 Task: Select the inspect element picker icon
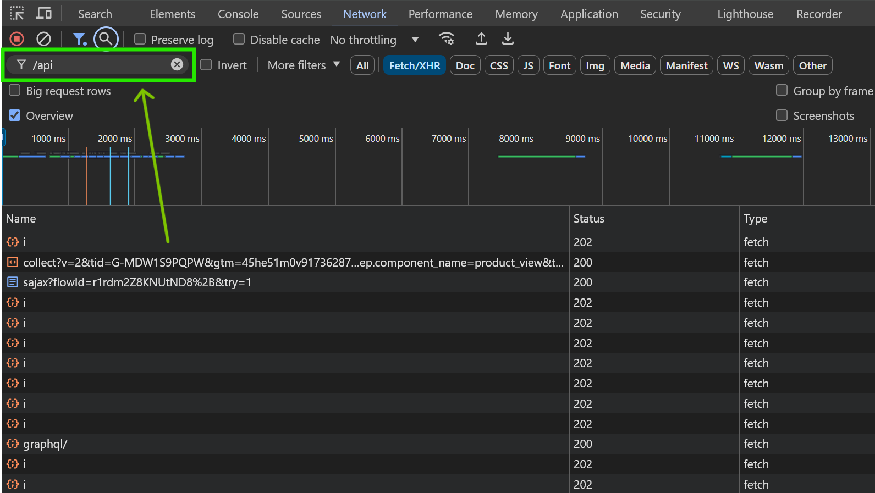point(17,14)
